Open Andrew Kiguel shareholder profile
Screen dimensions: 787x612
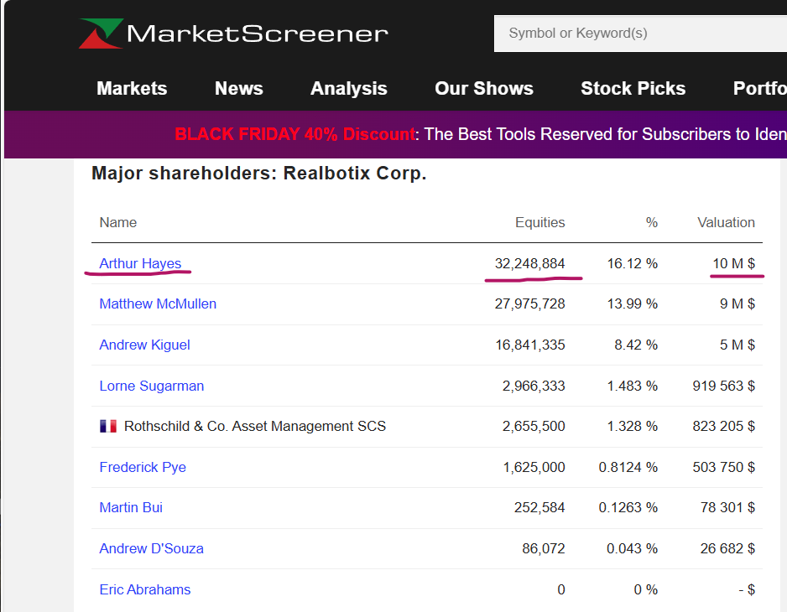coord(144,345)
